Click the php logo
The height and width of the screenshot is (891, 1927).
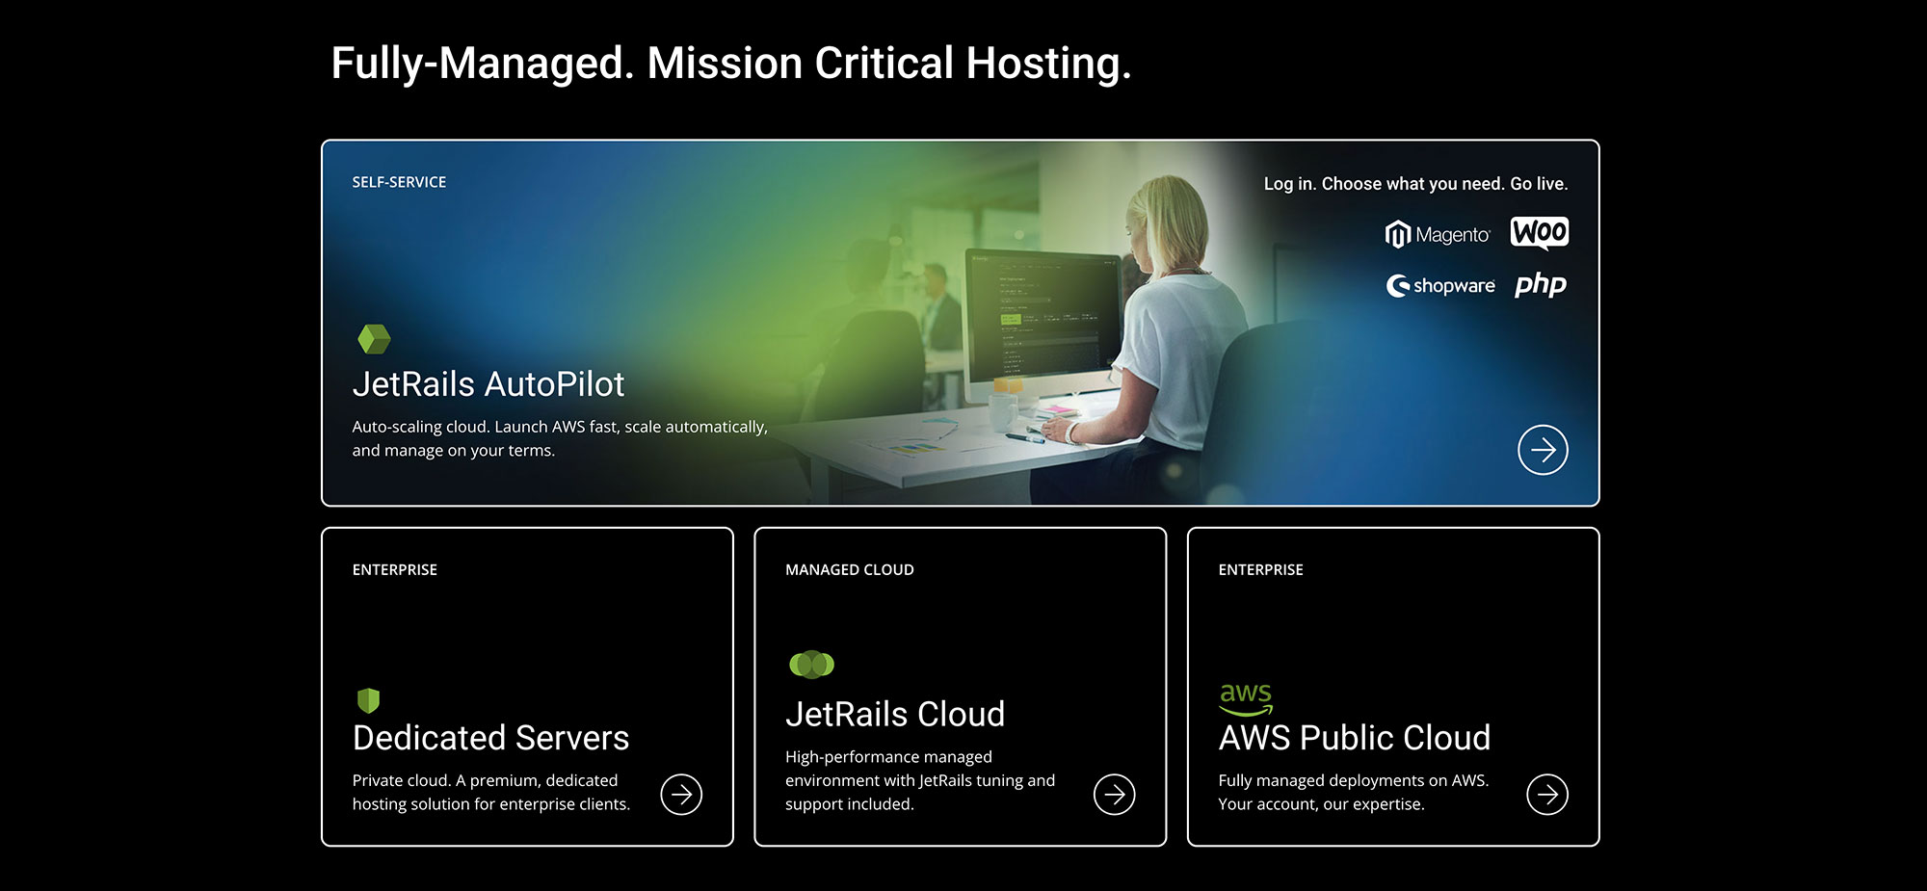pos(1541,284)
